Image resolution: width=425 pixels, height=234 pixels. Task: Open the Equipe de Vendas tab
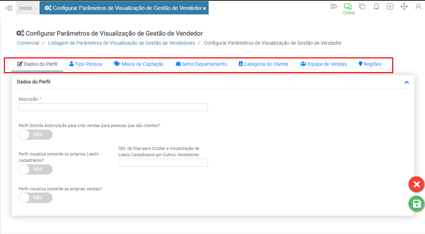(x=324, y=64)
